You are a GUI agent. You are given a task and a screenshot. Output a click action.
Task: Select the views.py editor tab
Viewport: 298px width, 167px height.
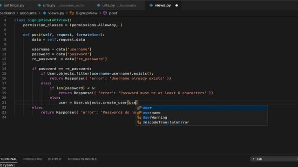pos(163,5)
